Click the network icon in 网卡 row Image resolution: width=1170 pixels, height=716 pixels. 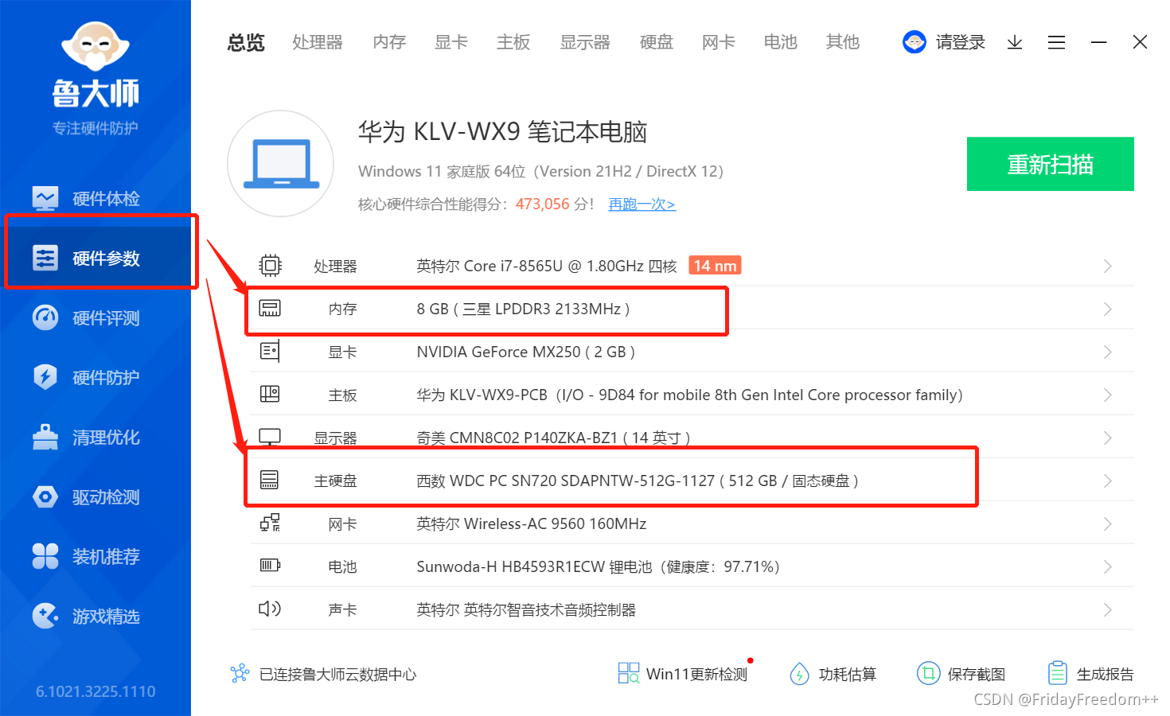tap(270, 523)
